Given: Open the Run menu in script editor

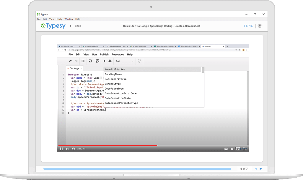Looking at the screenshot, I should coord(95,55).
